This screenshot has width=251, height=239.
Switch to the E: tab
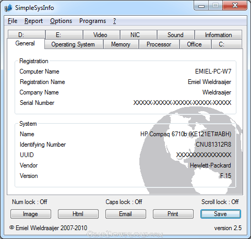click(x=64, y=34)
